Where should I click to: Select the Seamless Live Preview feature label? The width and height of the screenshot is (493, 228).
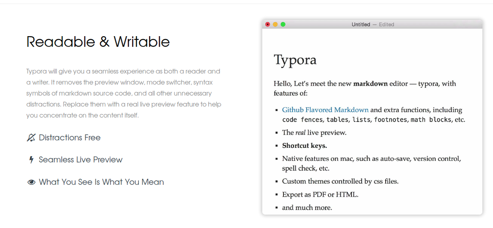click(x=80, y=160)
